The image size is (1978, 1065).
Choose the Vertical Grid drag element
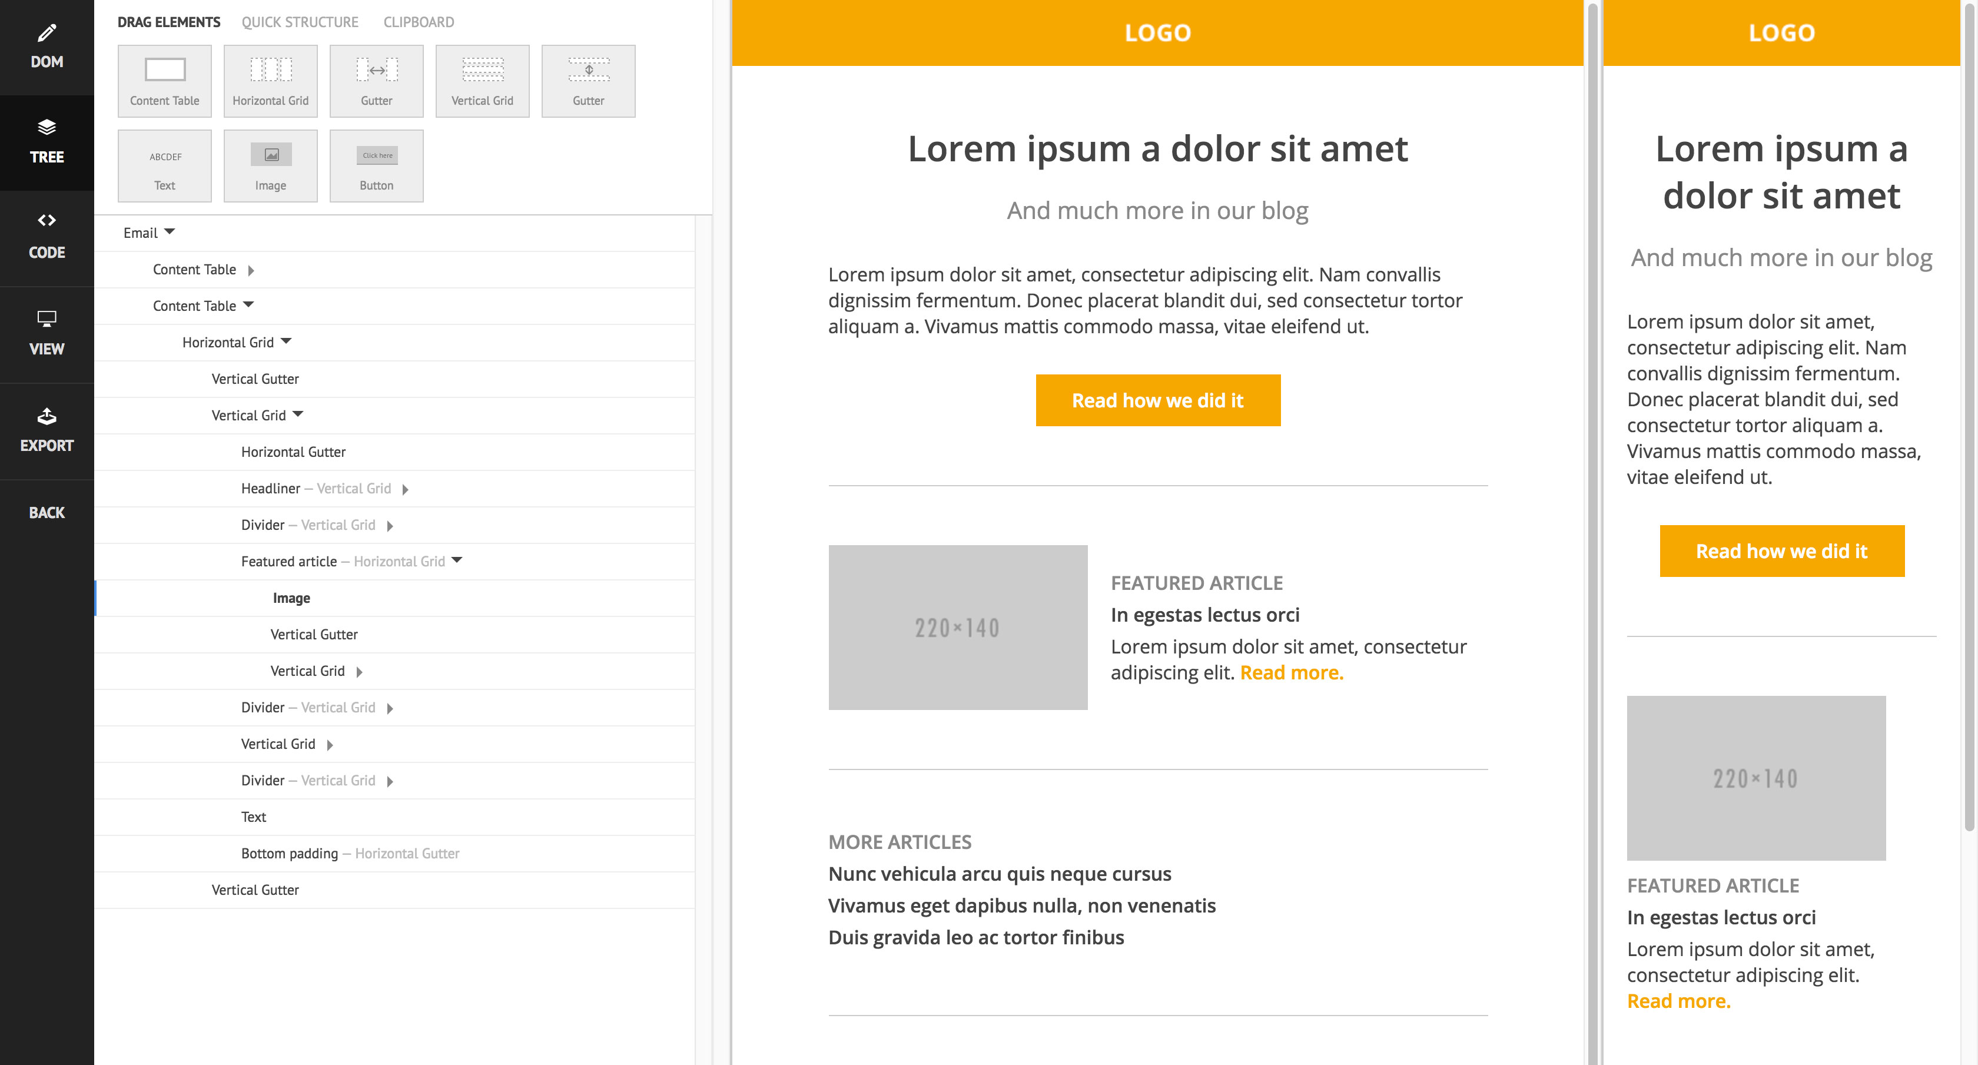tap(482, 81)
